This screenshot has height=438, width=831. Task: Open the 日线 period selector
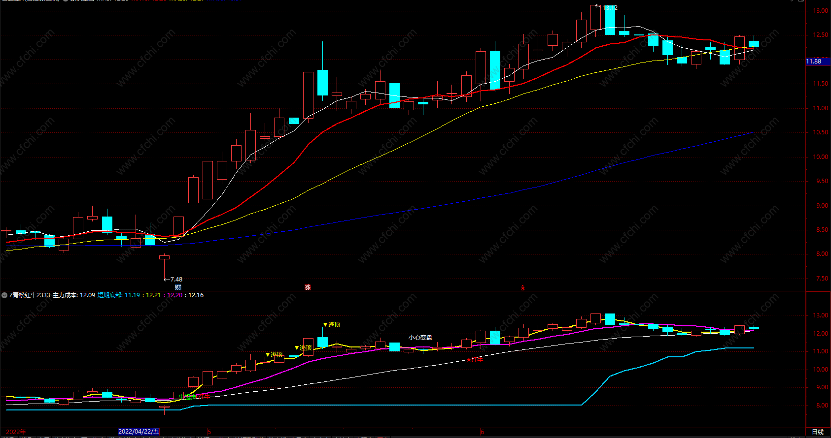coord(818,432)
